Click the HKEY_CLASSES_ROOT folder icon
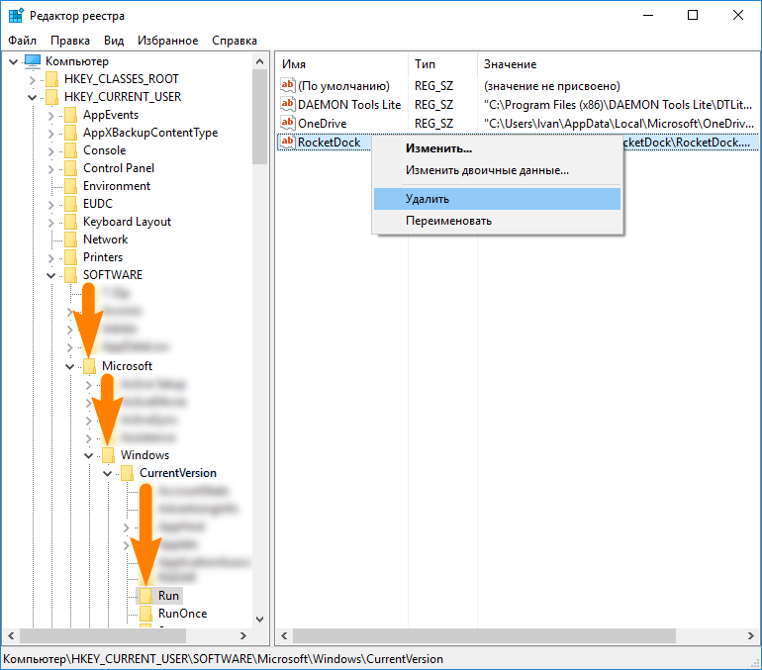 coord(51,79)
